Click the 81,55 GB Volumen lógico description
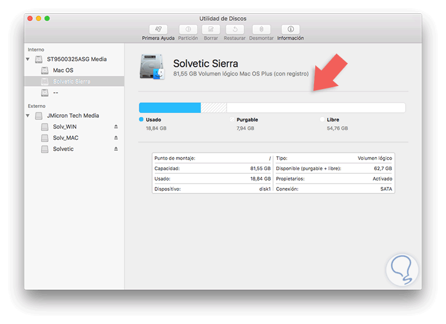 coord(241,74)
